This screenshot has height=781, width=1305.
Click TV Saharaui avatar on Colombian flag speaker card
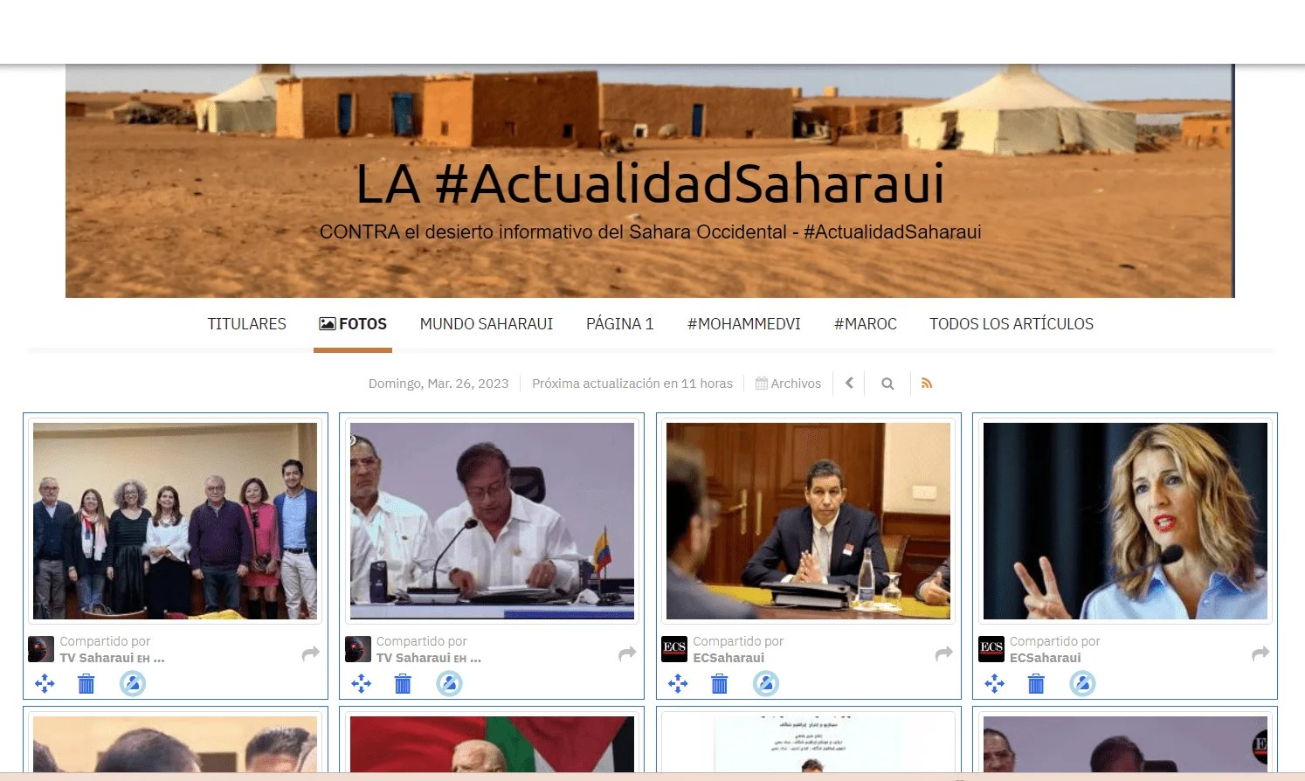(358, 649)
